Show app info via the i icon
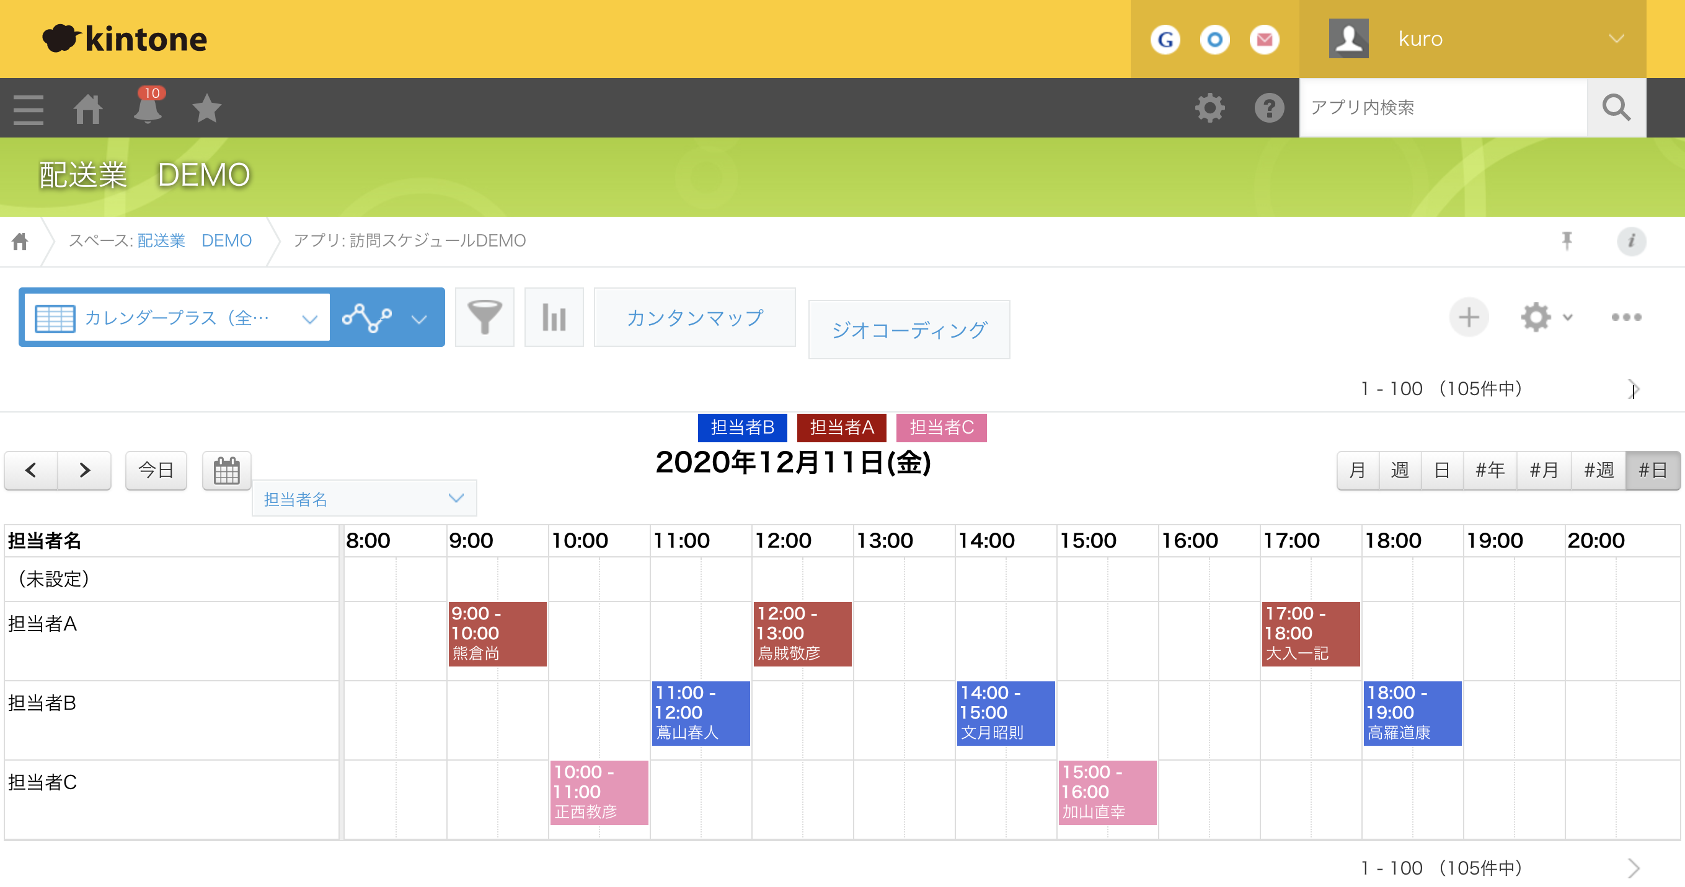 (1631, 240)
